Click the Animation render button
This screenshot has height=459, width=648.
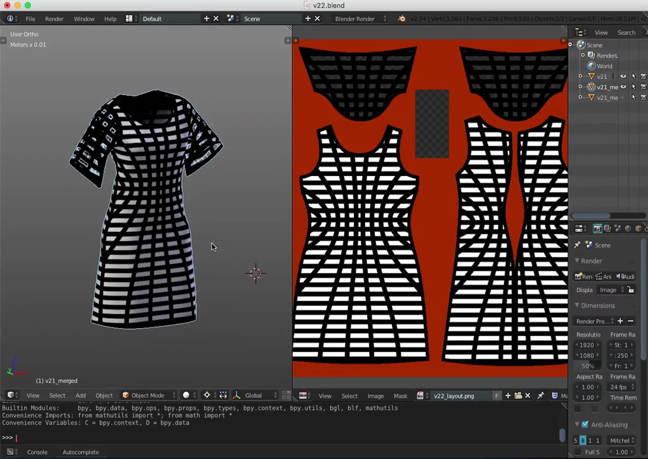pyautogui.click(x=603, y=277)
